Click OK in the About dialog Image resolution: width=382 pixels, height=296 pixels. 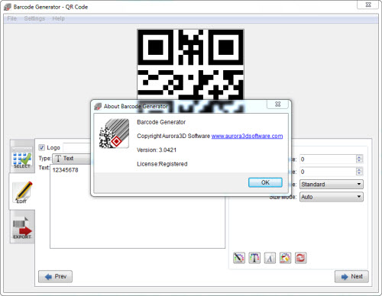point(265,182)
